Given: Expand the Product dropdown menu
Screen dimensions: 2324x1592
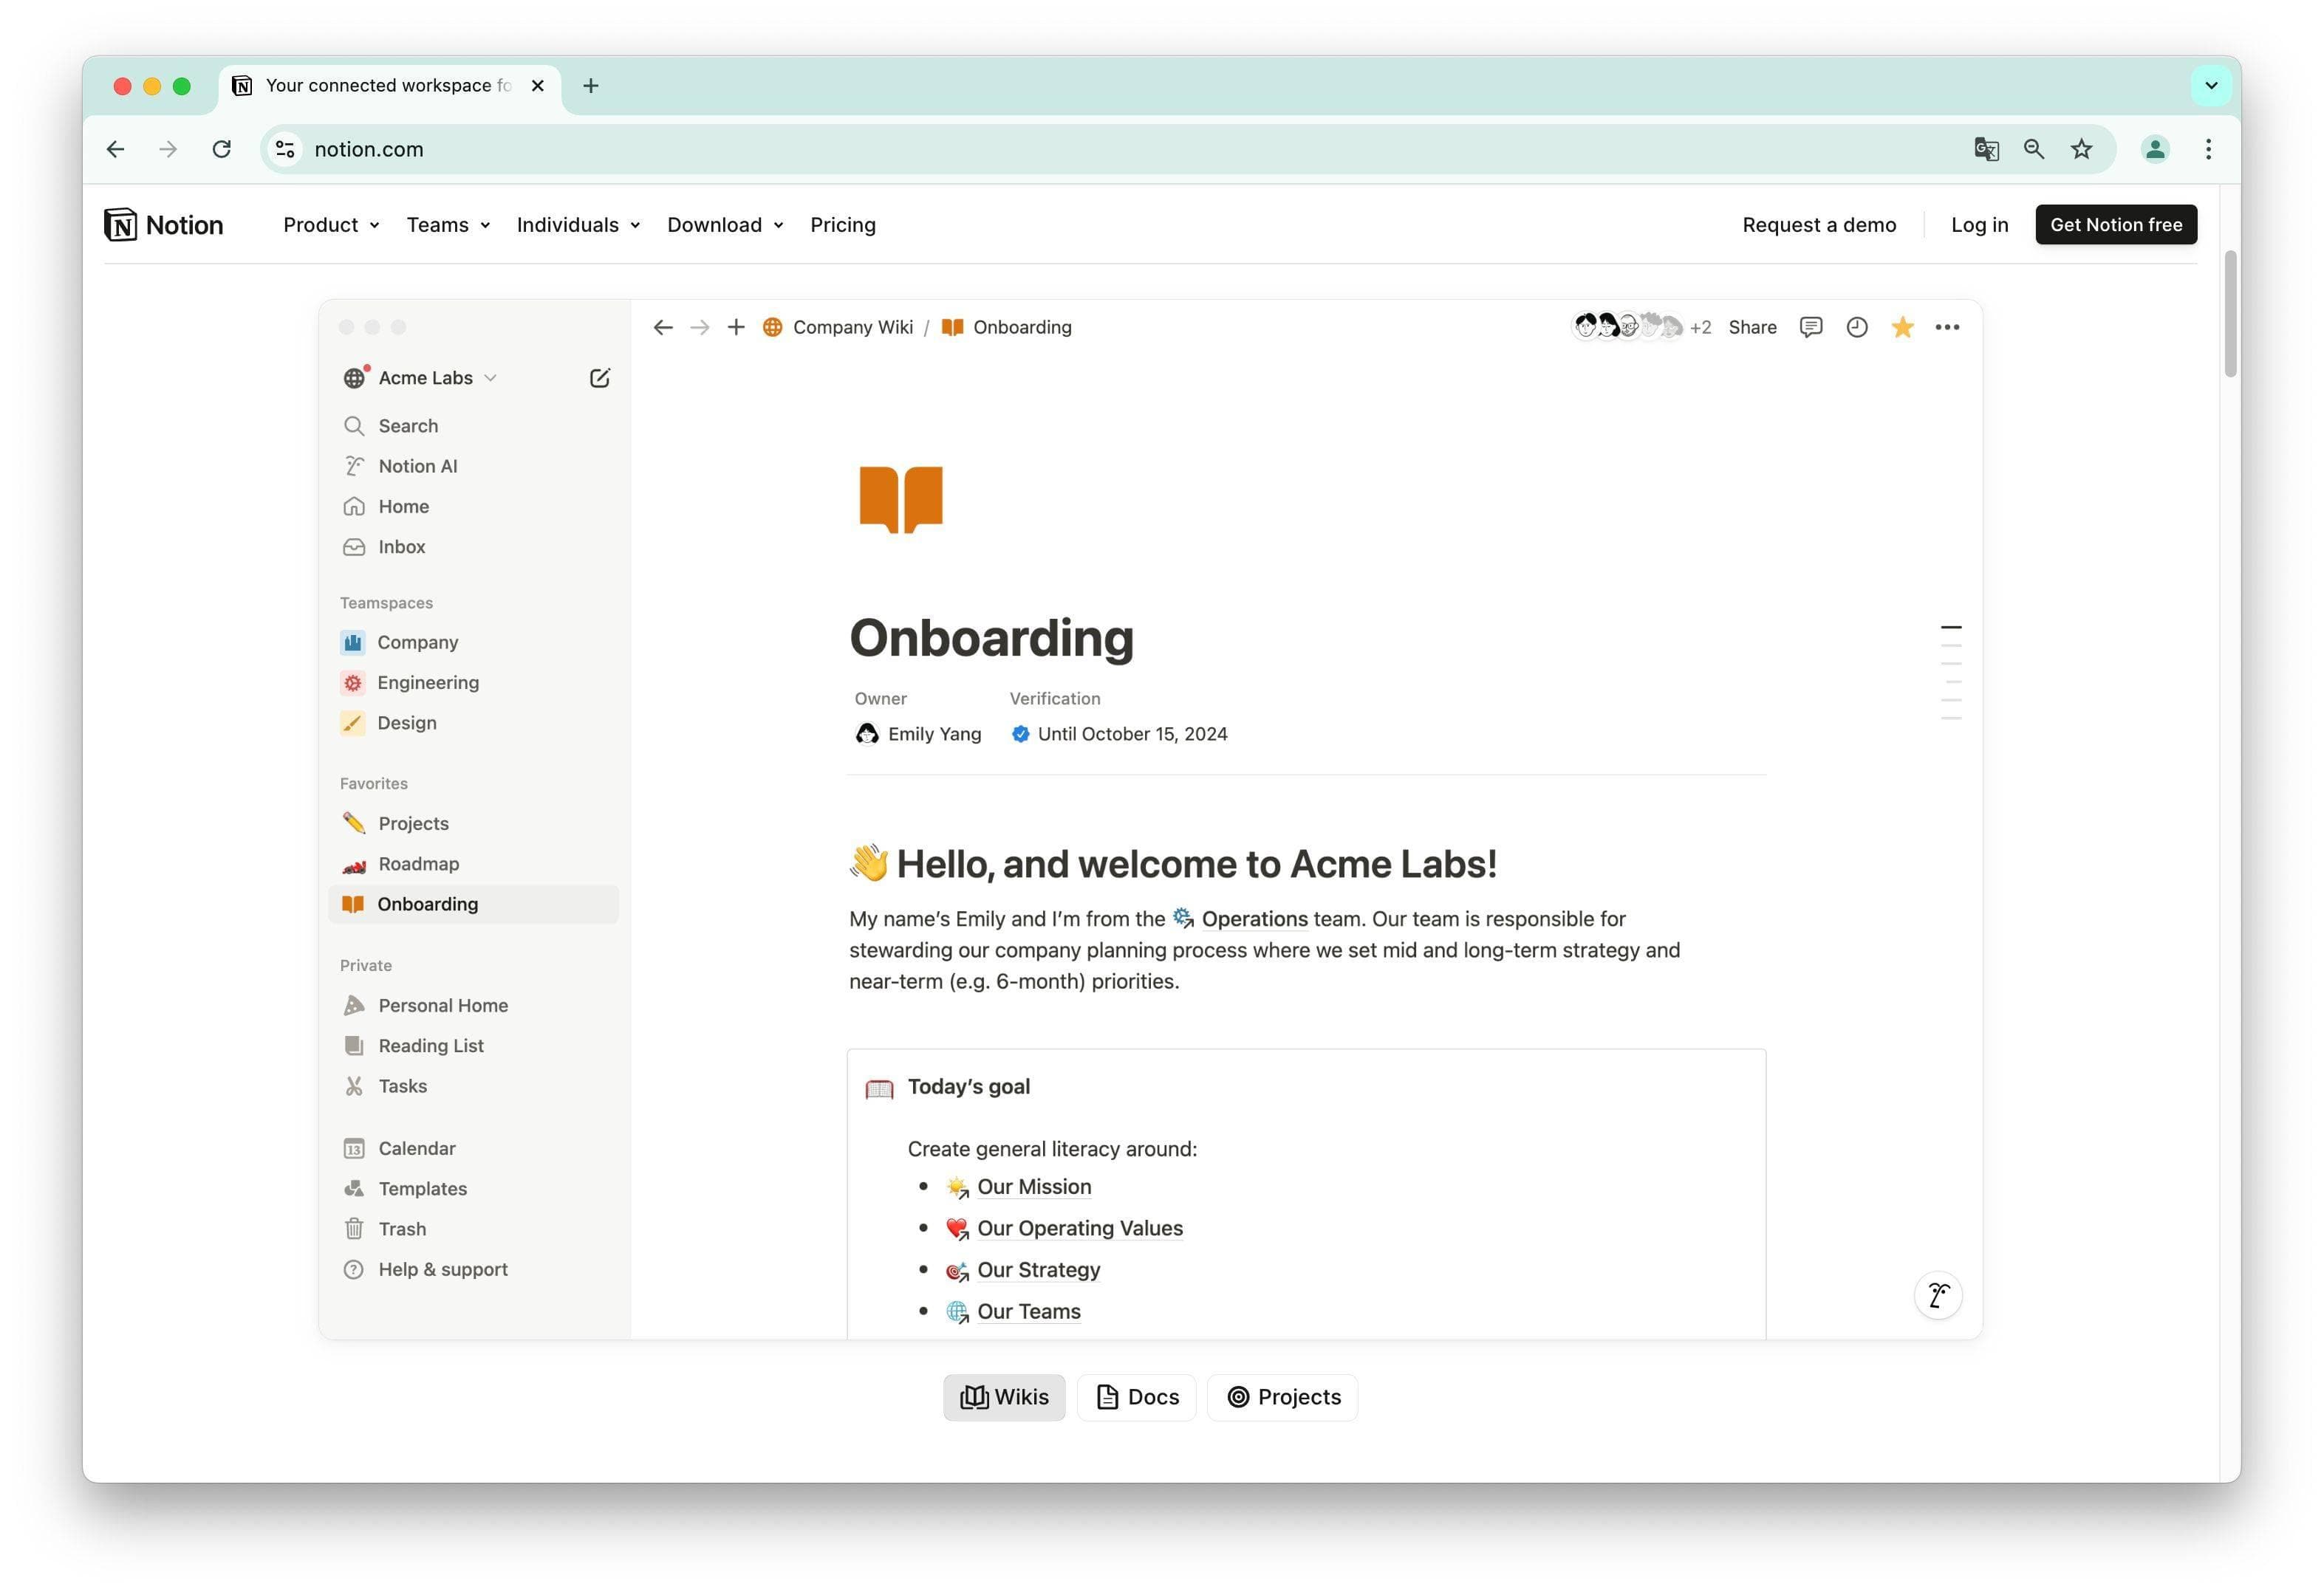Looking at the screenshot, I should 331,225.
